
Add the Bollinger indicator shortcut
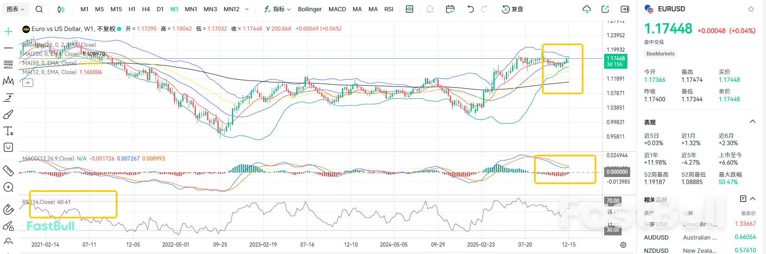[310, 9]
